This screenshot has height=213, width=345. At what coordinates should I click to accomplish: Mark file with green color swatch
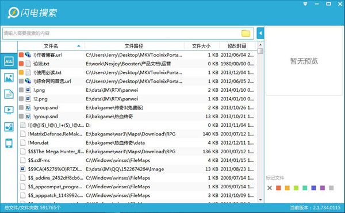pyautogui.click(x=296, y=188)
